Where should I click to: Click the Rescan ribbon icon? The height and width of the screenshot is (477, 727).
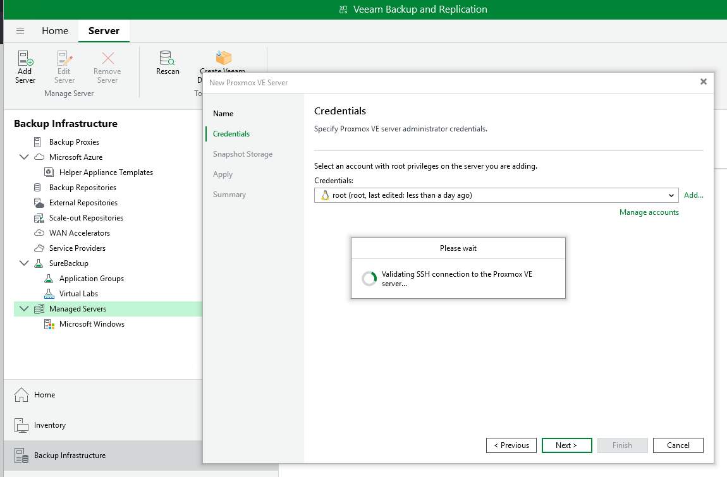(x=167, y=58)
